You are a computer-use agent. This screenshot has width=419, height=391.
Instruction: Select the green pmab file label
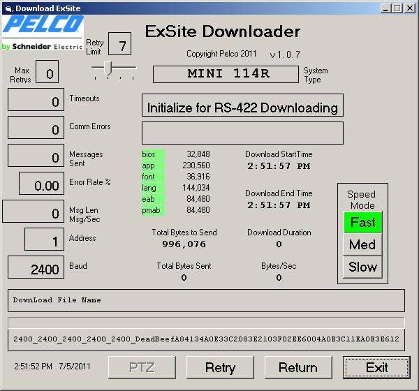153,210
